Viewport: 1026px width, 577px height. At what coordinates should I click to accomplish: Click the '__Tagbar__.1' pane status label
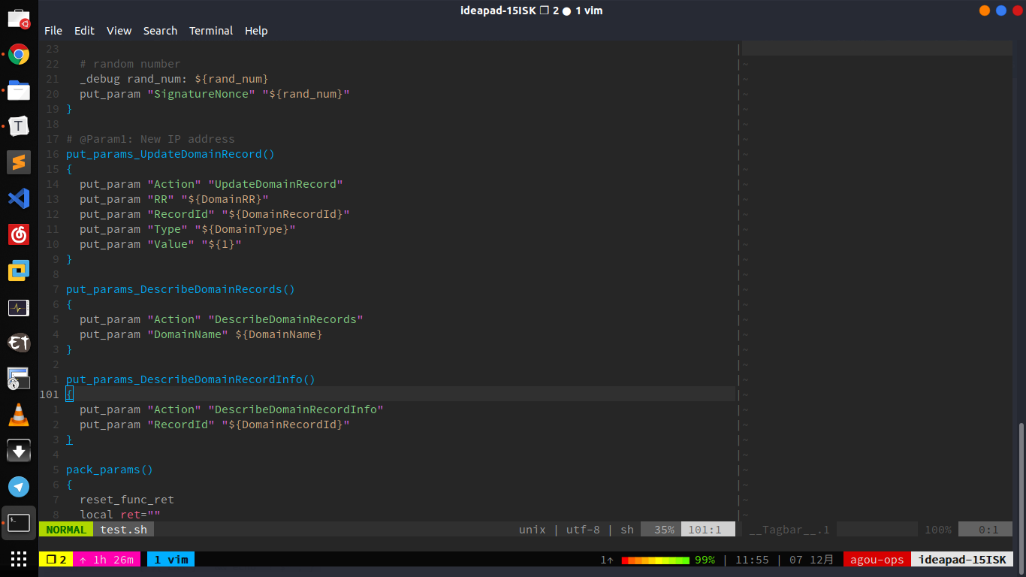[x=789, y=530]
